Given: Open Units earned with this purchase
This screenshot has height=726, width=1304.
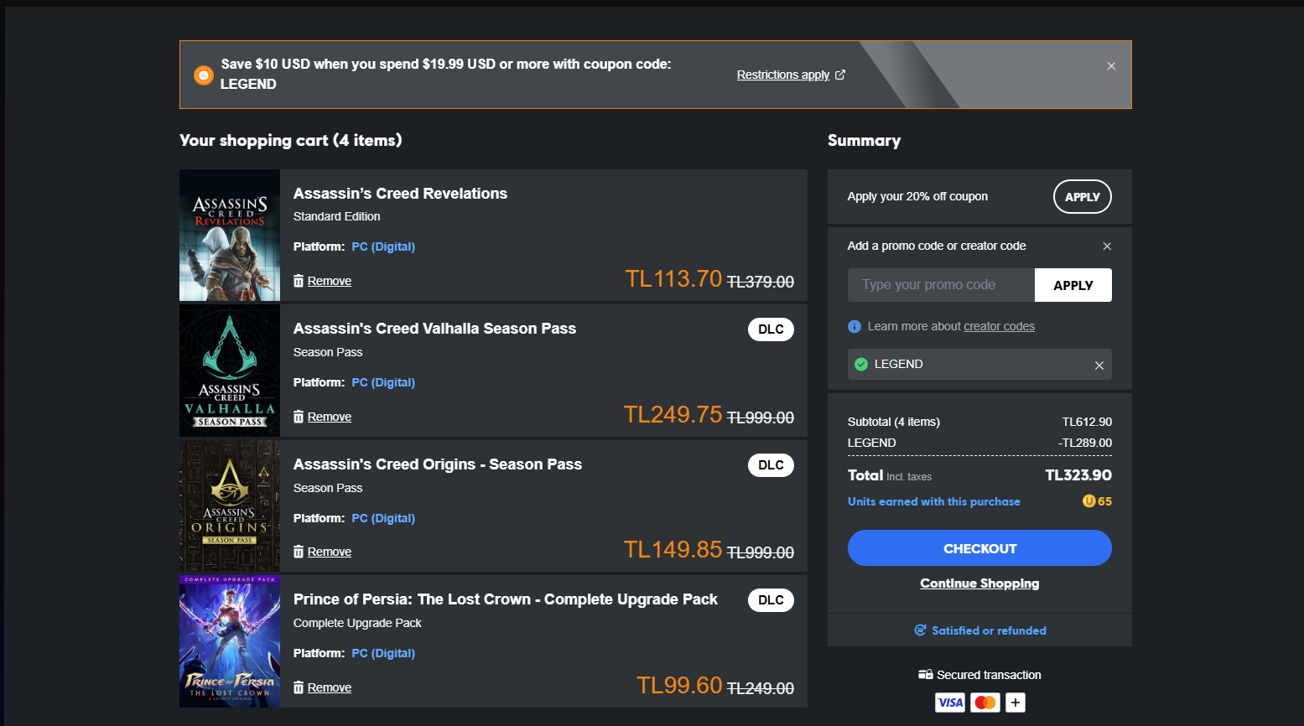Looking at the screenshot, I should (933, 501).
